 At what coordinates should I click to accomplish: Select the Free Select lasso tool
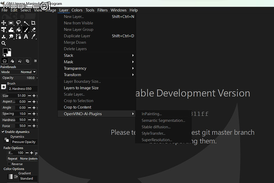(19, 23)
